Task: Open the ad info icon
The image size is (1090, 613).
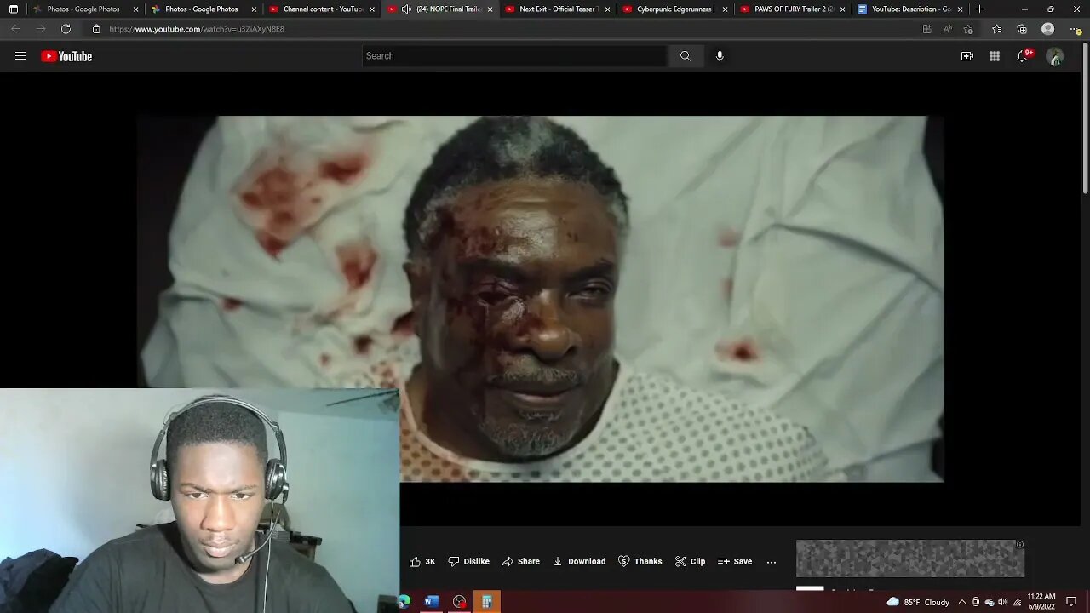Action: click(1019, 545)
